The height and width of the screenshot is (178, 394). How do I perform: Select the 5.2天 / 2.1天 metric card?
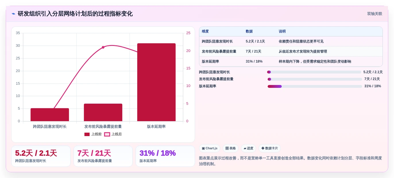pos(41,156)
